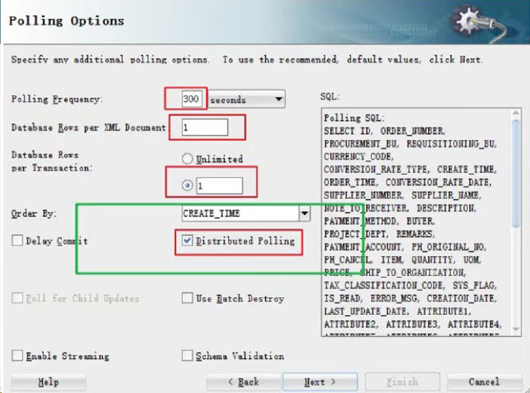Click the 'Polling SQL:' text line
This screenshot has height=393, width=530.
click(354, 118)
